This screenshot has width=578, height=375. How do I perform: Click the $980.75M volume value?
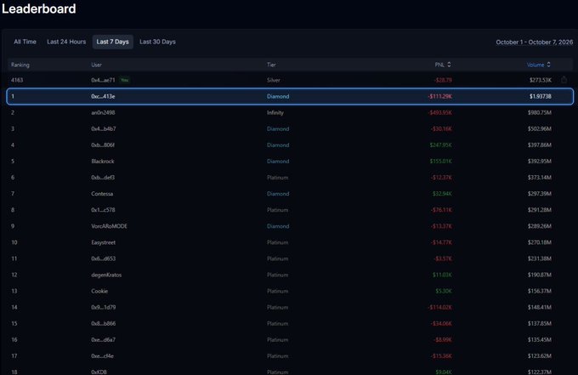pos(539,112)
